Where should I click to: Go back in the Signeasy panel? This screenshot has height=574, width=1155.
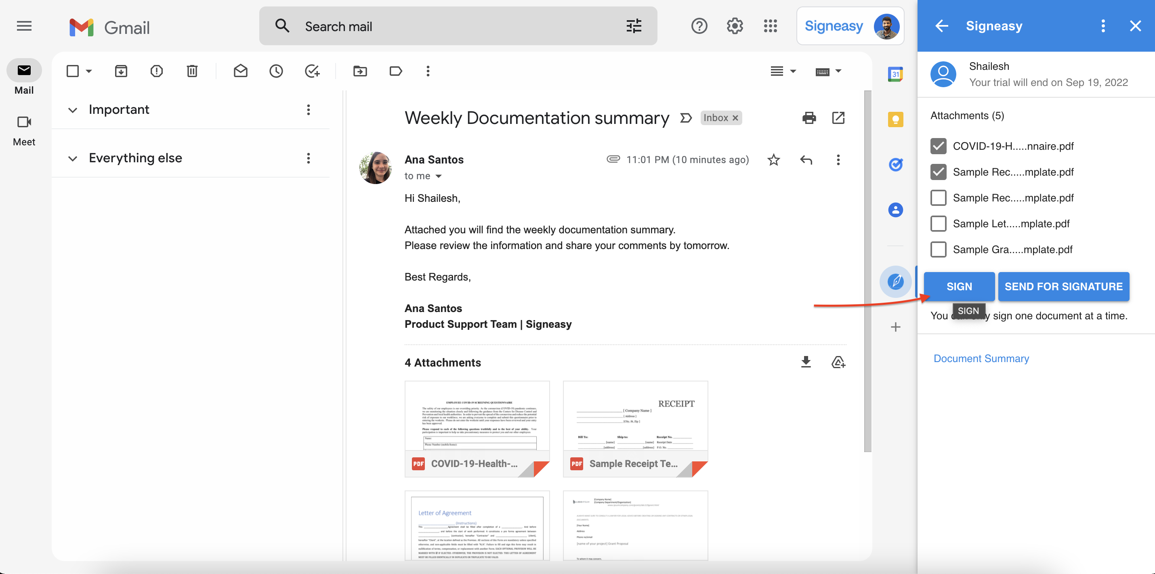[x=942, y=26]
